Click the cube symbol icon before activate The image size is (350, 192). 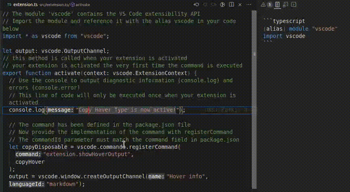click(x=72, y=4)
